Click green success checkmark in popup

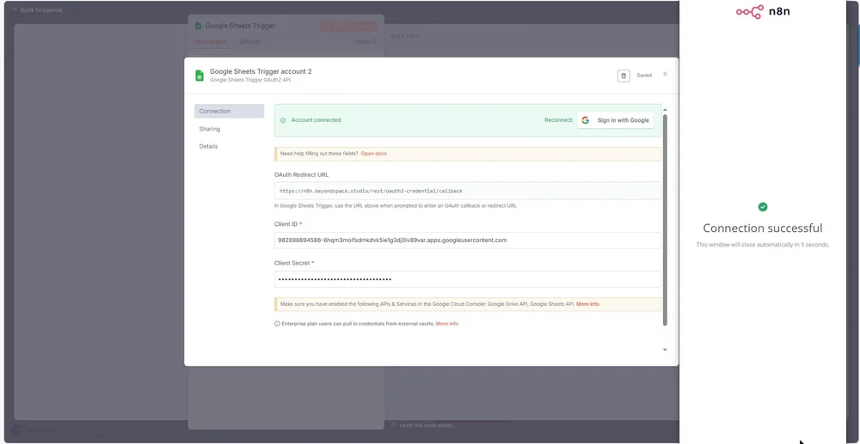click(763, 207)
